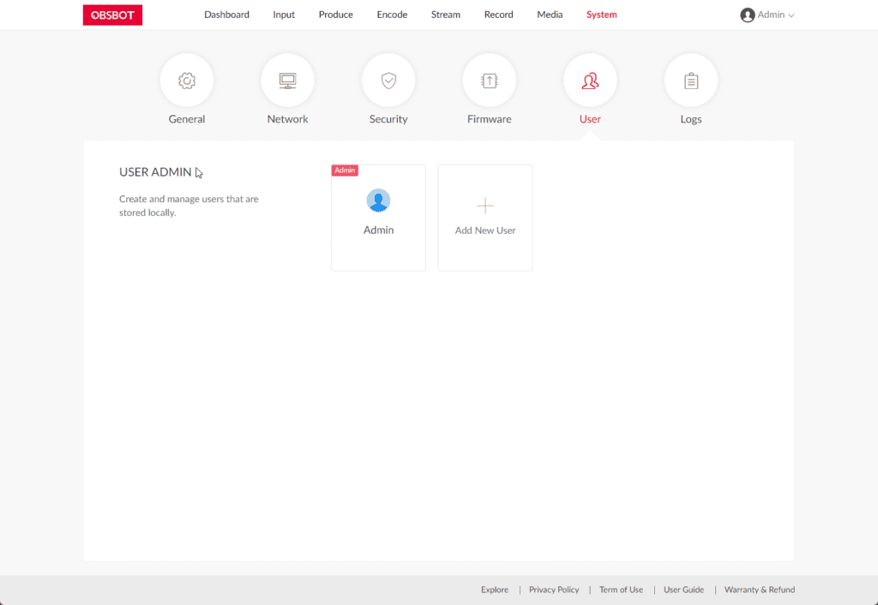Click the plus icon to add user
The image size is (878, 605).
(x=485, y=206)
